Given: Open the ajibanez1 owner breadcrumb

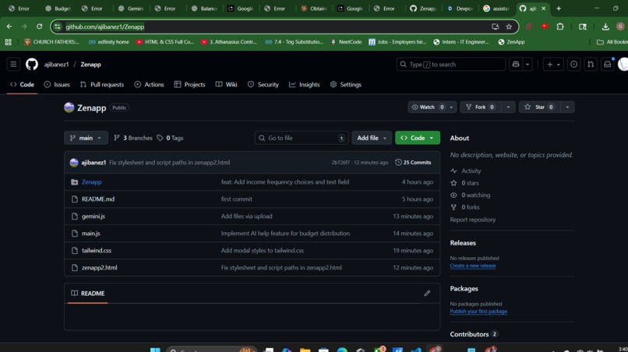Looking at the screenshot, I should pos(56,64).
